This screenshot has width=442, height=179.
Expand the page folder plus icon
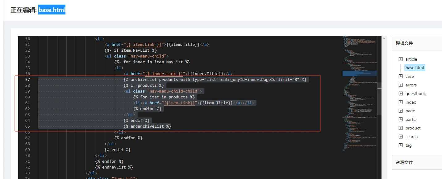[401, 111]
